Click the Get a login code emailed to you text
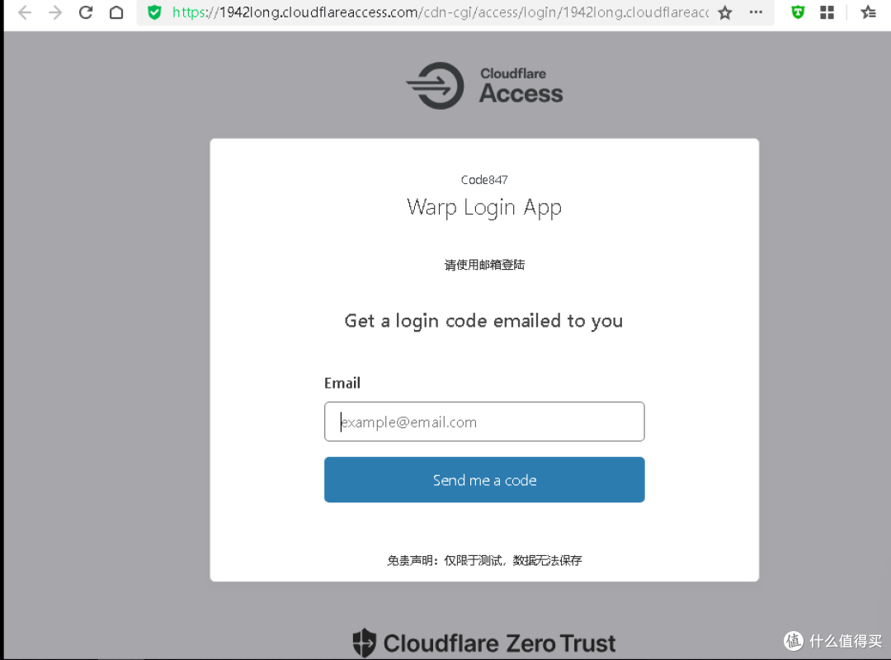The height and width of the screenshot is (660, 891). tap(483, 321)
